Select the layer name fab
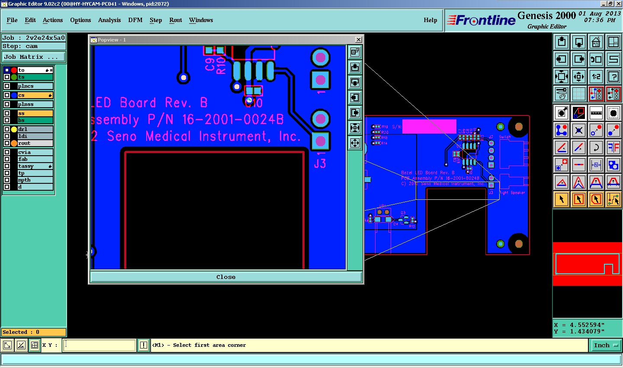The width and height of the screenshot is (623, 368). pos(35,159)
